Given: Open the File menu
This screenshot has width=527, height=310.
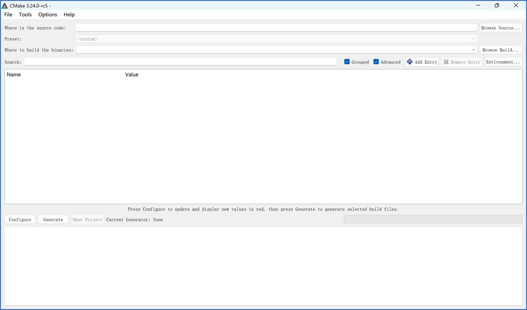Looking at the screenshot, I should point(8,15).
